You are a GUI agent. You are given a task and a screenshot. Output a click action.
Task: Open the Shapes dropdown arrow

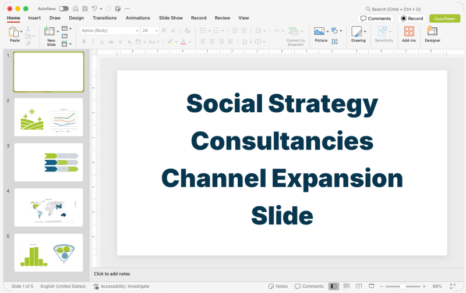tap(341, 31)
